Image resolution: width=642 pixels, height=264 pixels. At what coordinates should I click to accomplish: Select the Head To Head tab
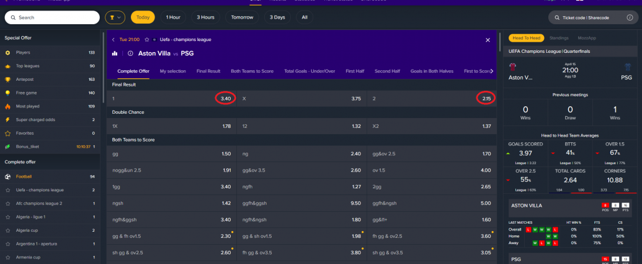pos(527,38)
